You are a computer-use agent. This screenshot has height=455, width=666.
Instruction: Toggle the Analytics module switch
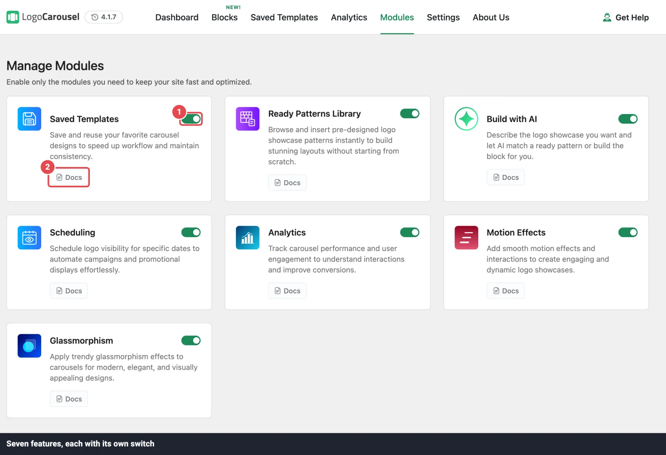(410, 232)
